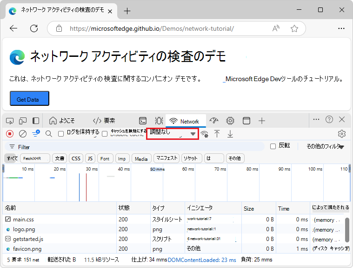Tick the 反転 checkbox
353x268 pixels.
point(273,146)
